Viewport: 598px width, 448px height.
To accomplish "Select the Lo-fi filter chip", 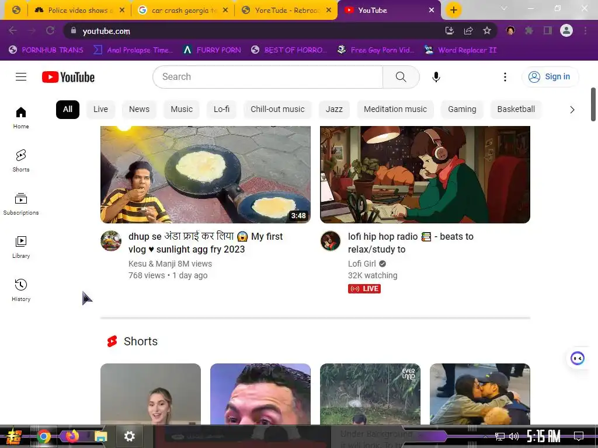I will (221, 109).
